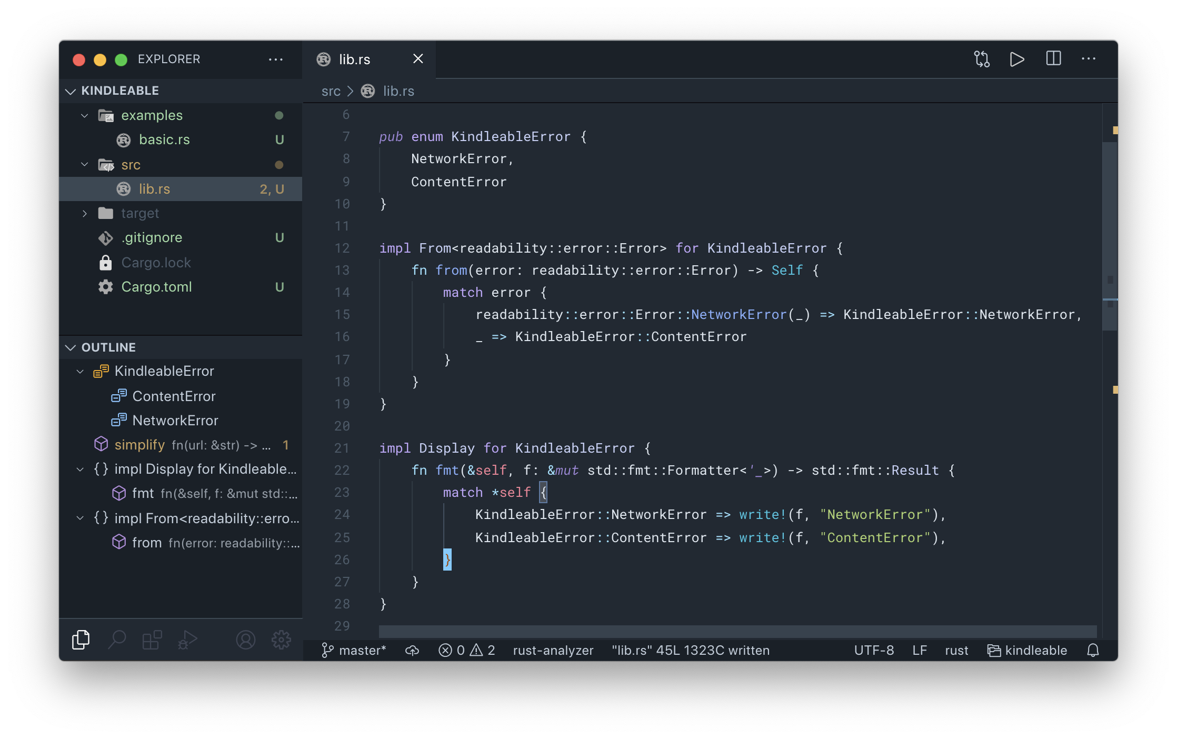Viewport: 1177px width, 739px height.
Task: Open Explorer more actions menu
Action: [275, 59]
